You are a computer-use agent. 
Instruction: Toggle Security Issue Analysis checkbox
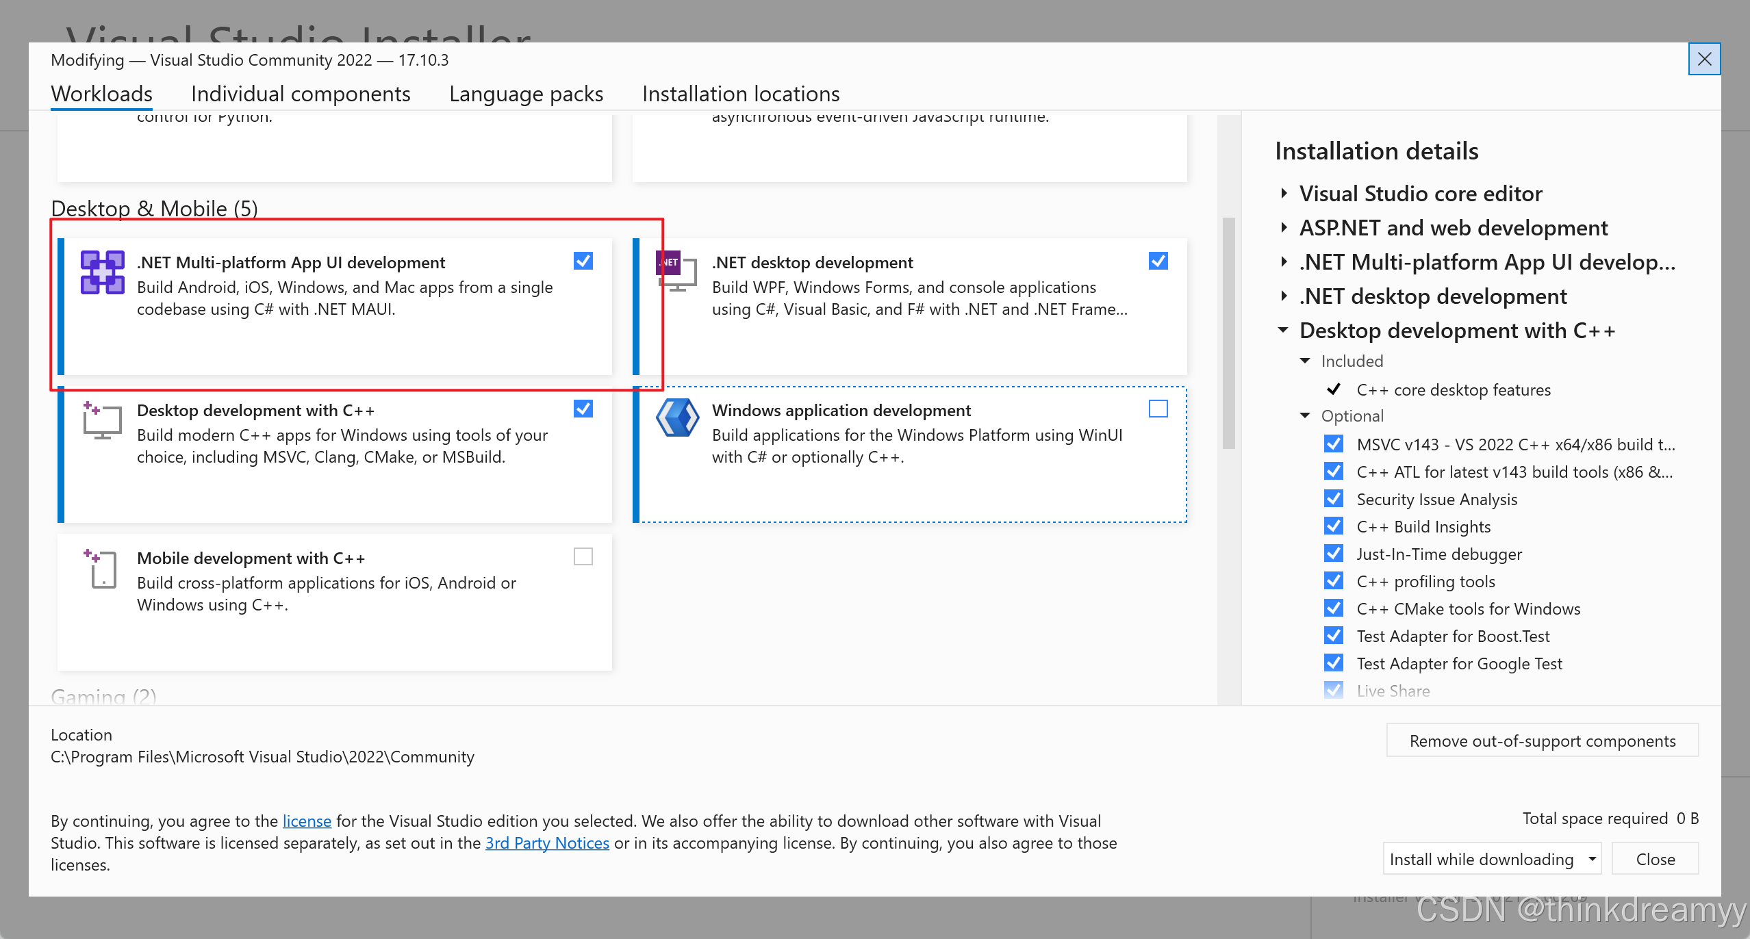click(x=1334, y=499)
